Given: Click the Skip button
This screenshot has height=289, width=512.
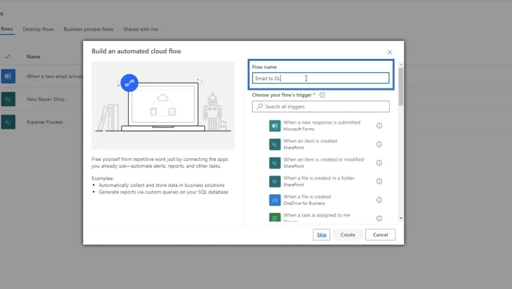Looking at the screenshot, I should 322,235.
